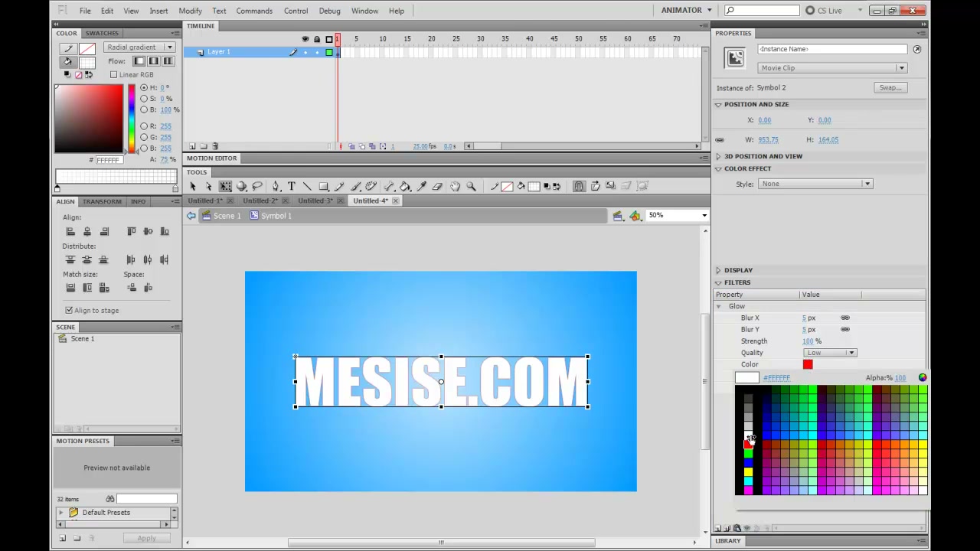Select the Paint Bucket tool
This screenshot has width=980, height=551.
[405, 186]
